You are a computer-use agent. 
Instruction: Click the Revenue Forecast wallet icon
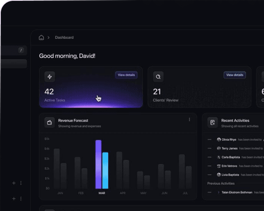(50, 123)
